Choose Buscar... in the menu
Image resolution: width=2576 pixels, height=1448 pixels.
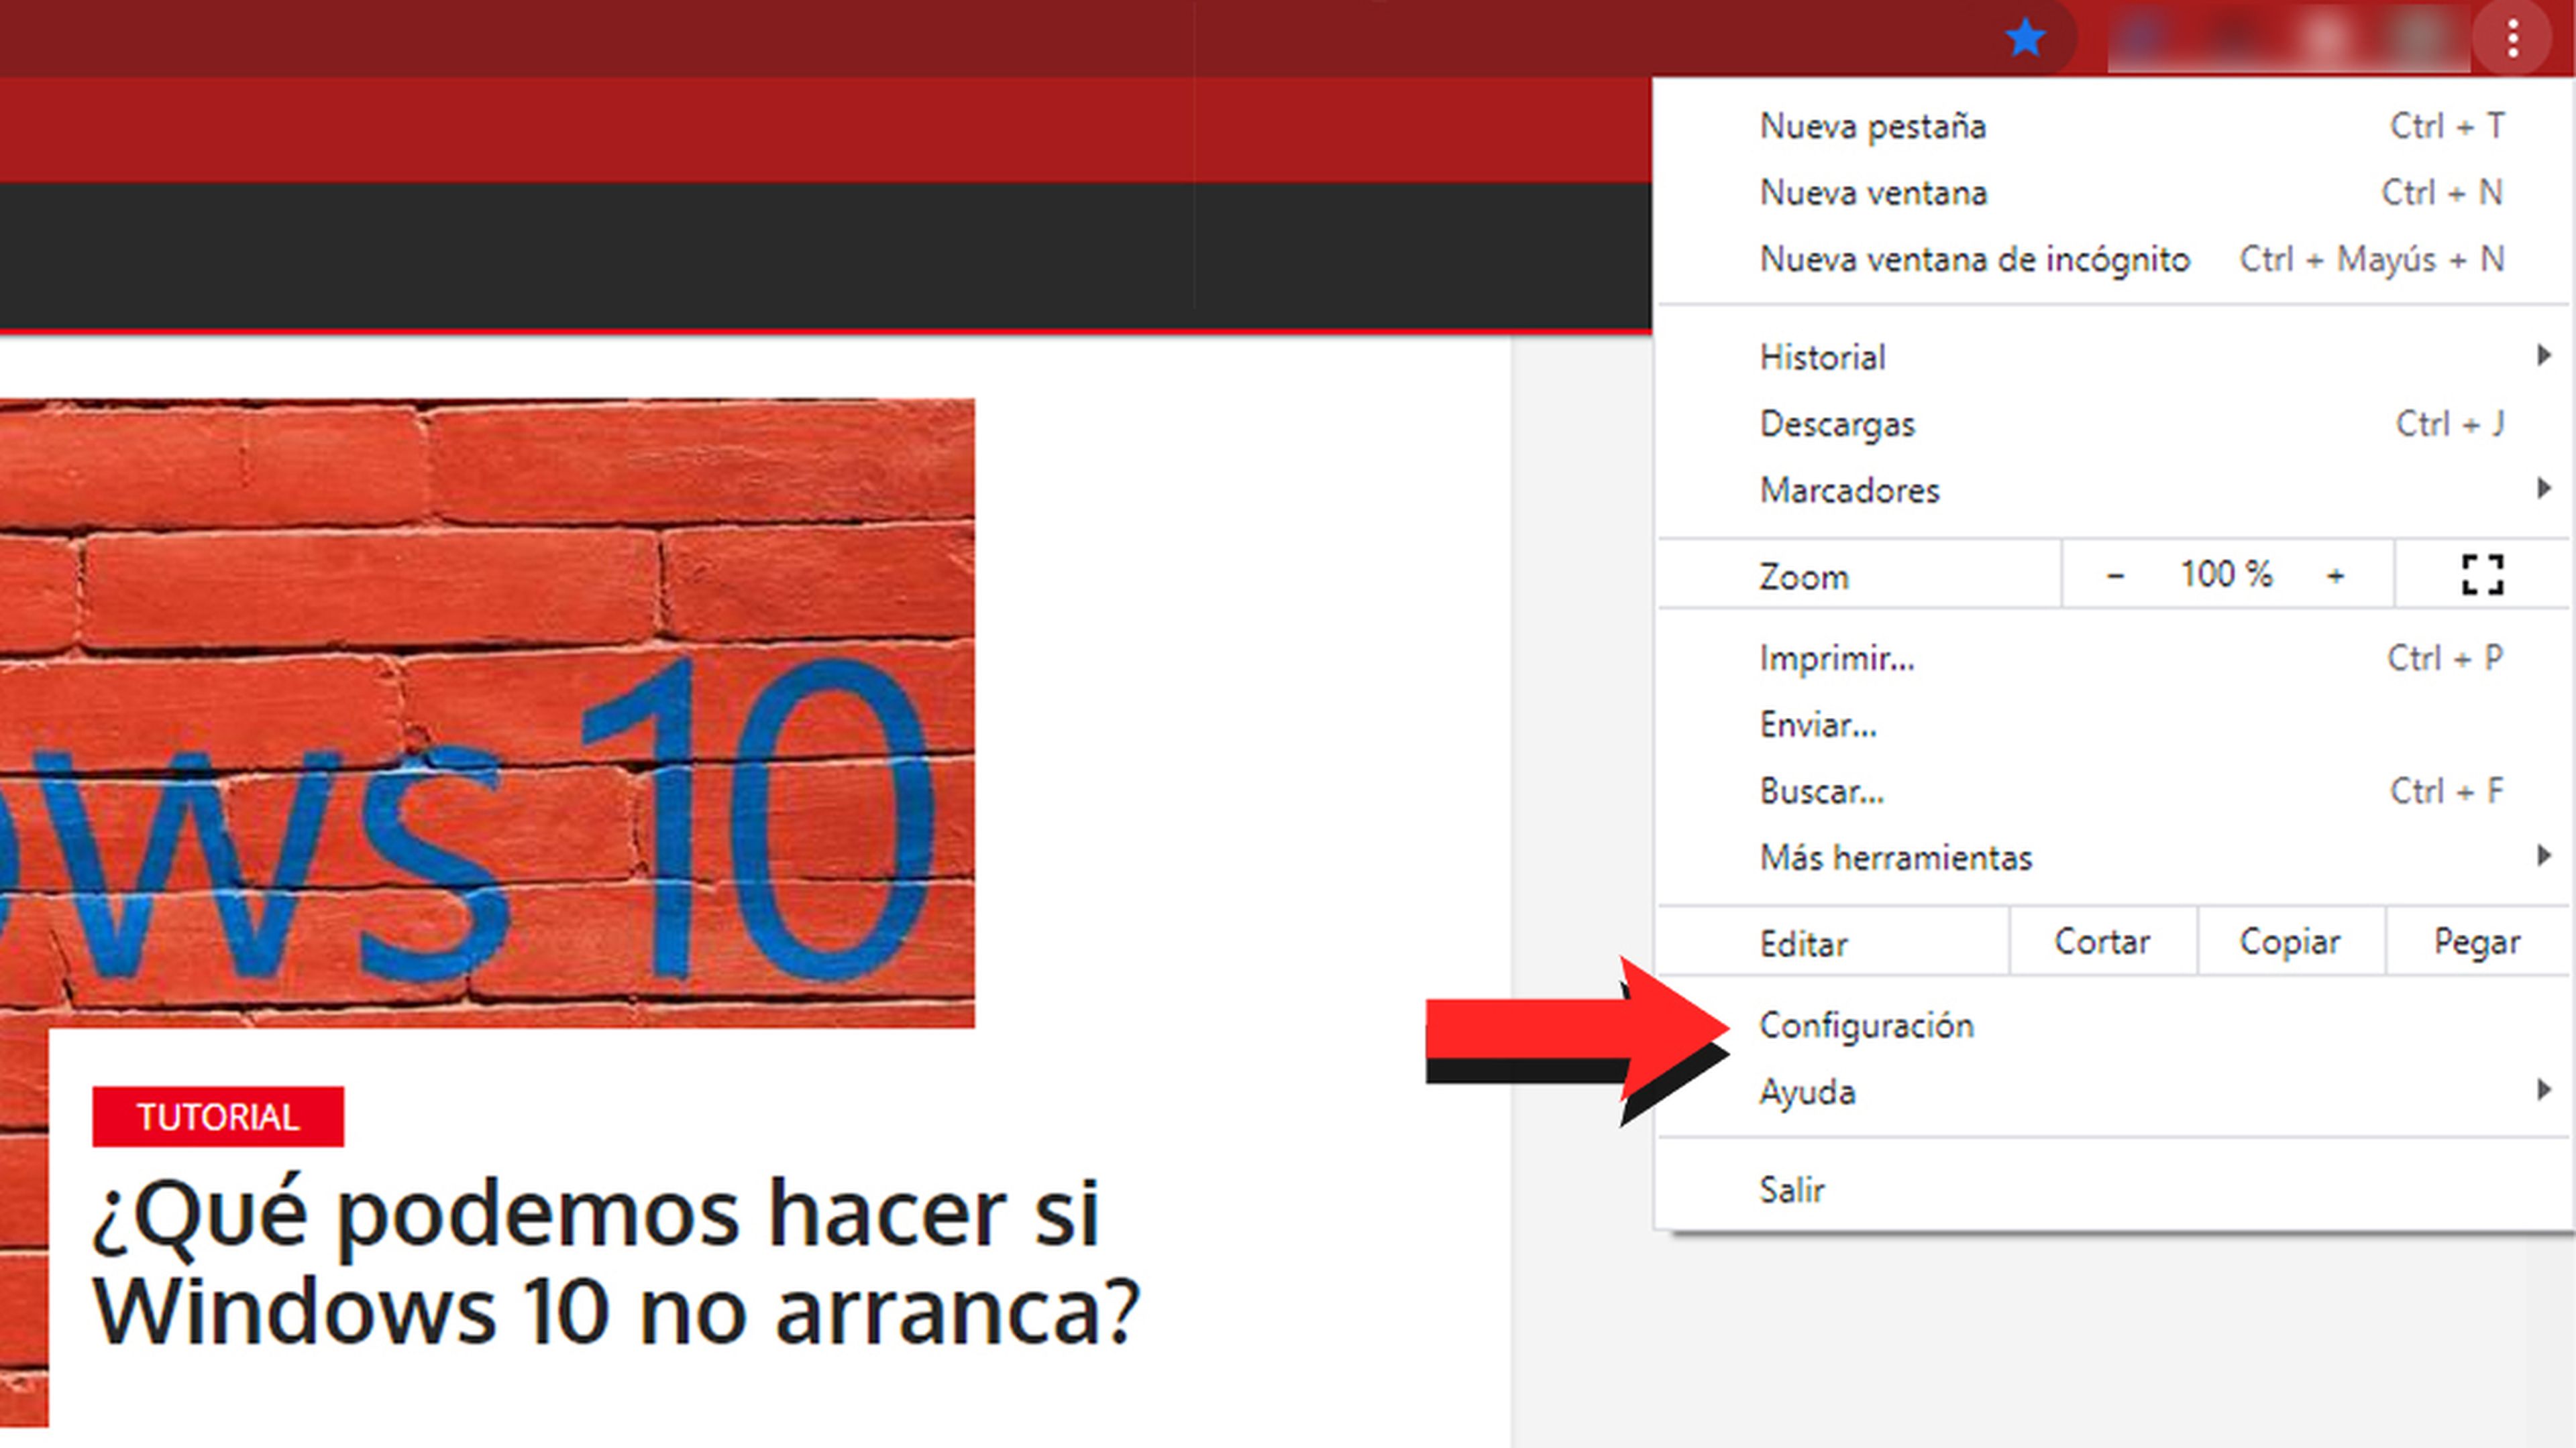coord(2114,790)
